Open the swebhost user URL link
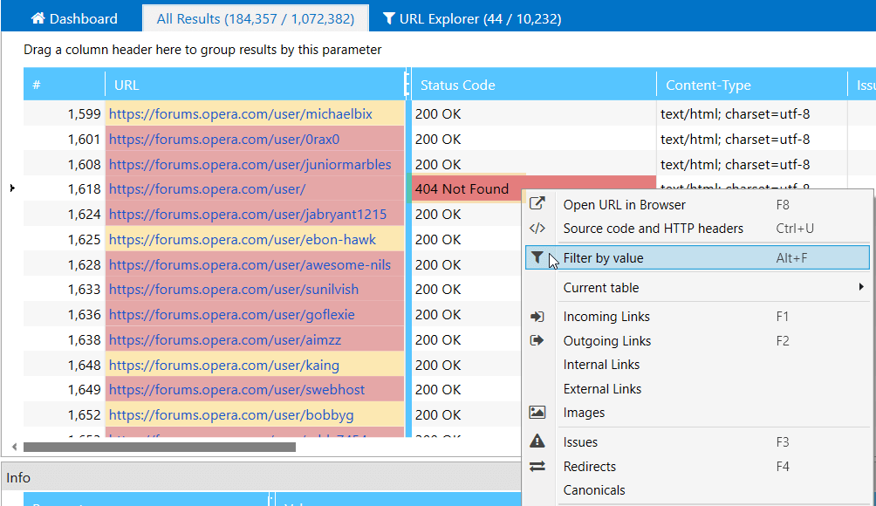 (x=236, y=389)
